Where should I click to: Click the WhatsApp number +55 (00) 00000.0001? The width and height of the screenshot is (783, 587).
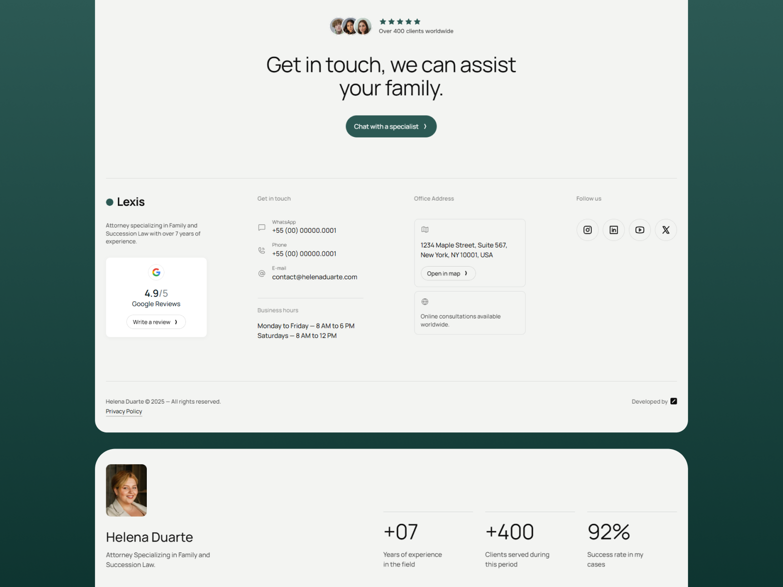point(304,230)
